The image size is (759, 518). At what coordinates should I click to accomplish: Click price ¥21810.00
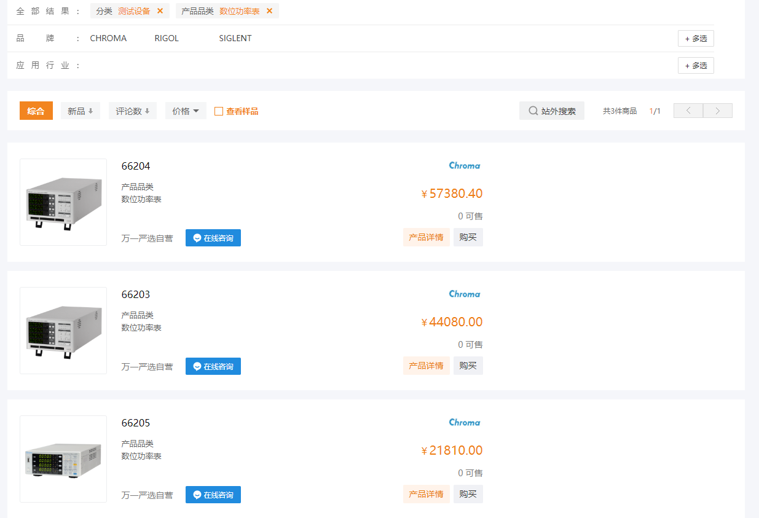[452, 450]
